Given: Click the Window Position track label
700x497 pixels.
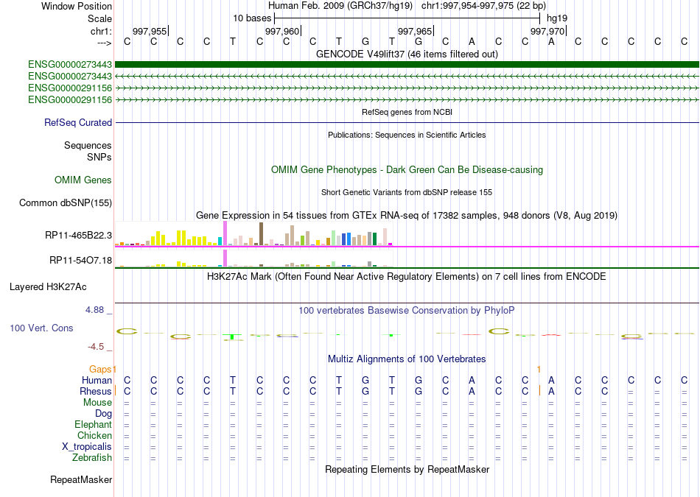Looking at the screenshot, I should [77, 6].
